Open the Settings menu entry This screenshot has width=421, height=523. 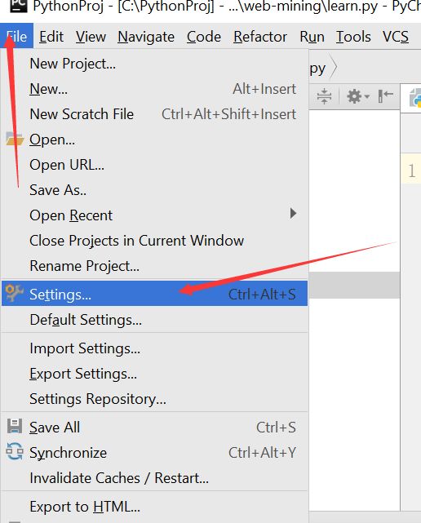(x=154, y=294)
